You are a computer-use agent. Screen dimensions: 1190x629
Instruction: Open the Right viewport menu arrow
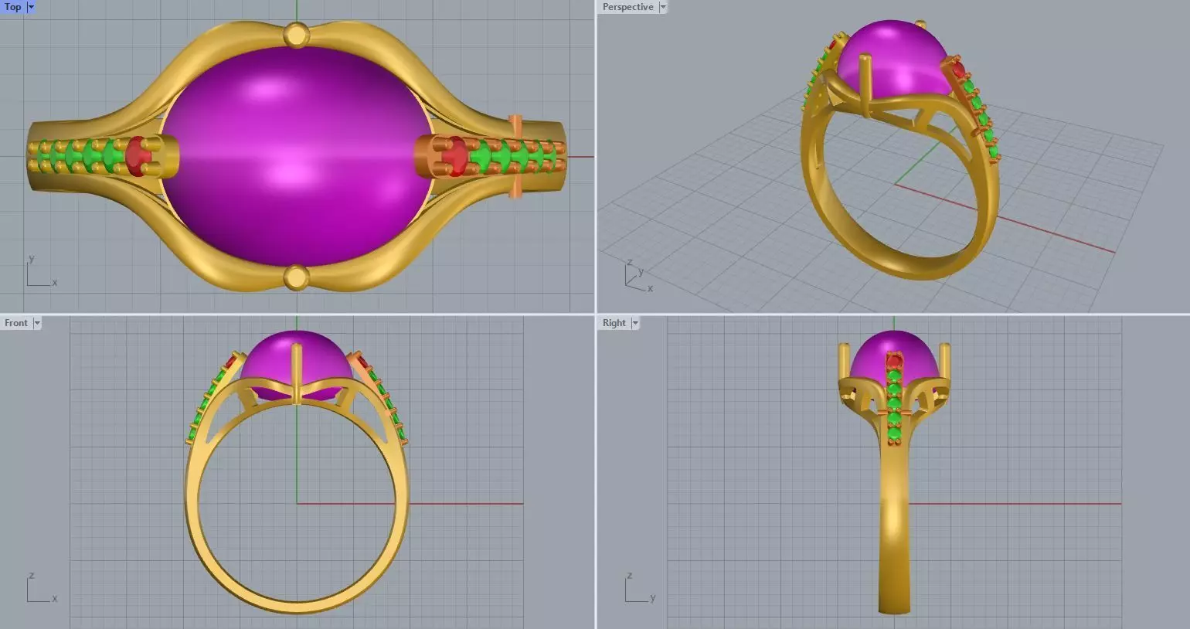pos(635,323)
